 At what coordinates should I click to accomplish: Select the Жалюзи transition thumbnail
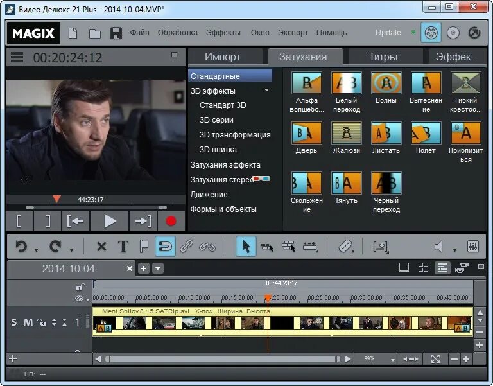pyautogui.click(x=346, y=133)
